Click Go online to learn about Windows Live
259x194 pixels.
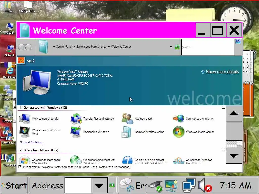[x=40, y=160]
